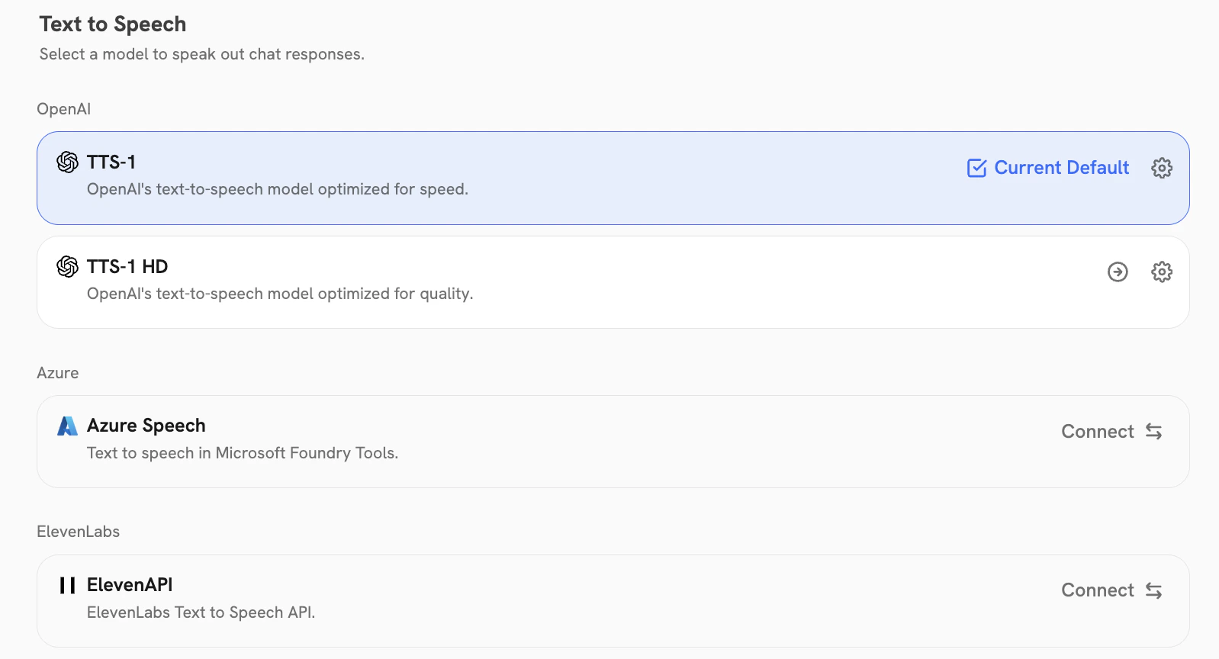Click the checkmark icon beside Current Default

point(976,168)
